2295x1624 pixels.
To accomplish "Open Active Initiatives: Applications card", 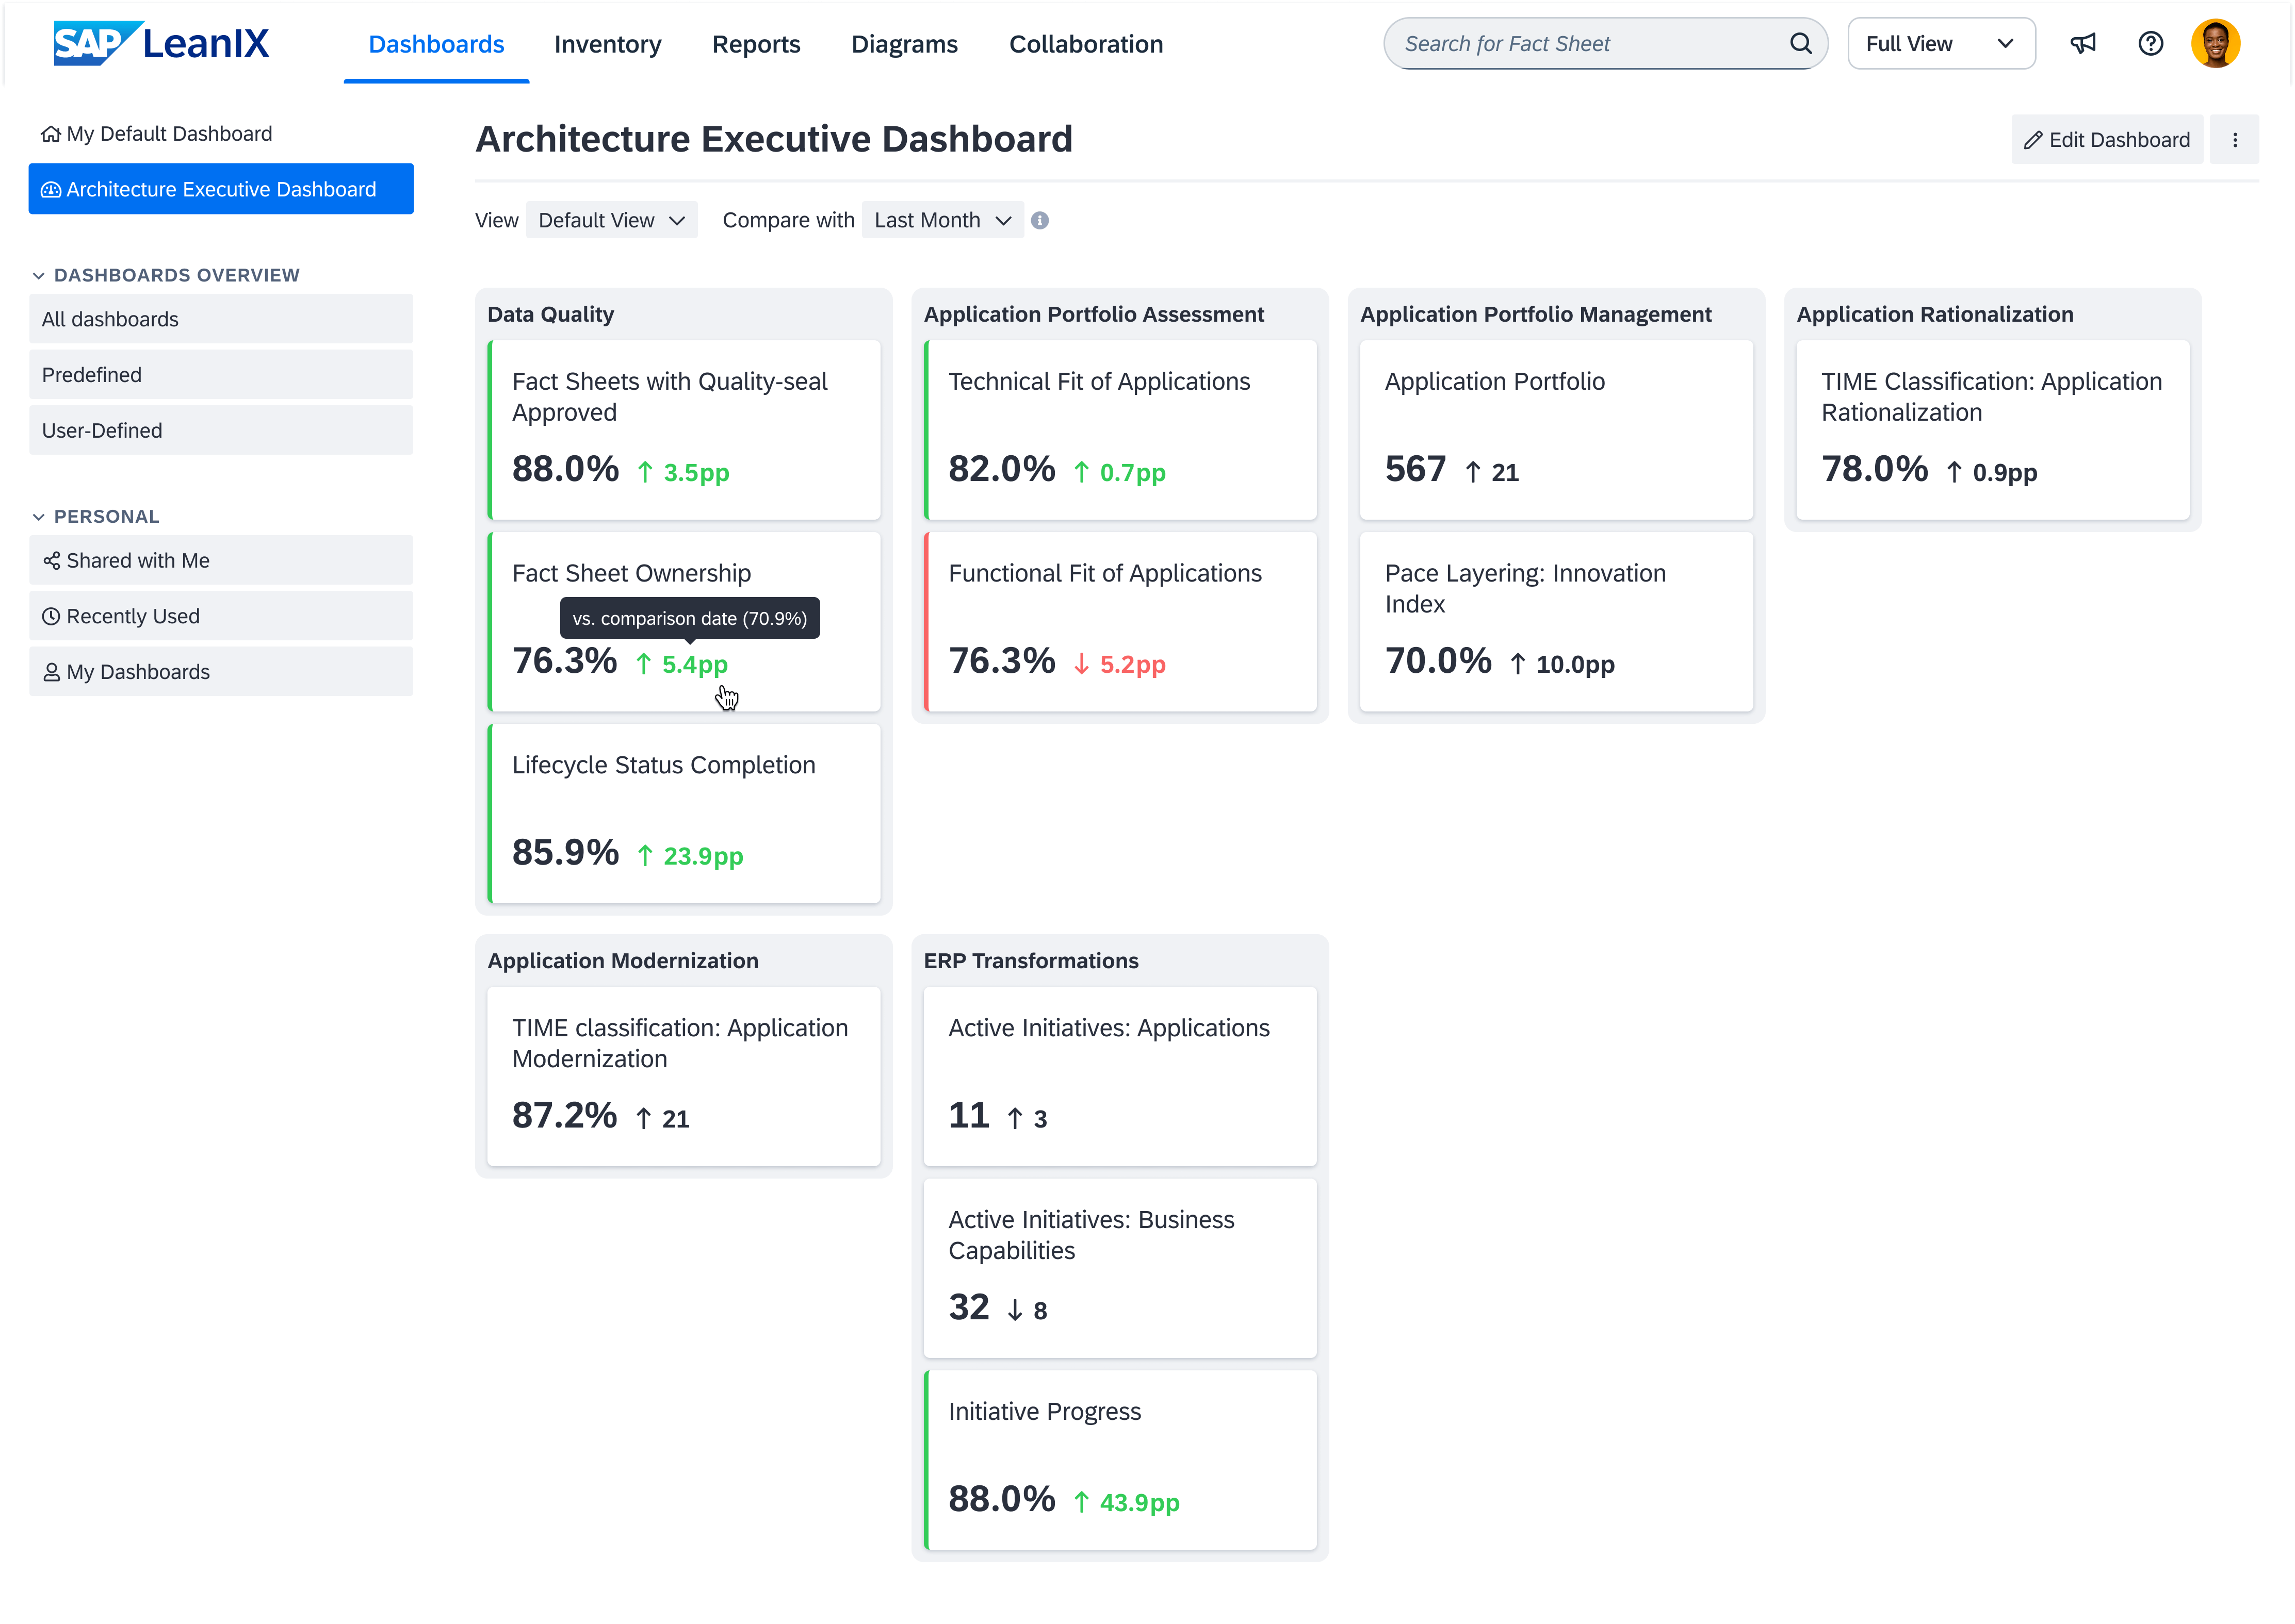I will pos(1119,1077).
